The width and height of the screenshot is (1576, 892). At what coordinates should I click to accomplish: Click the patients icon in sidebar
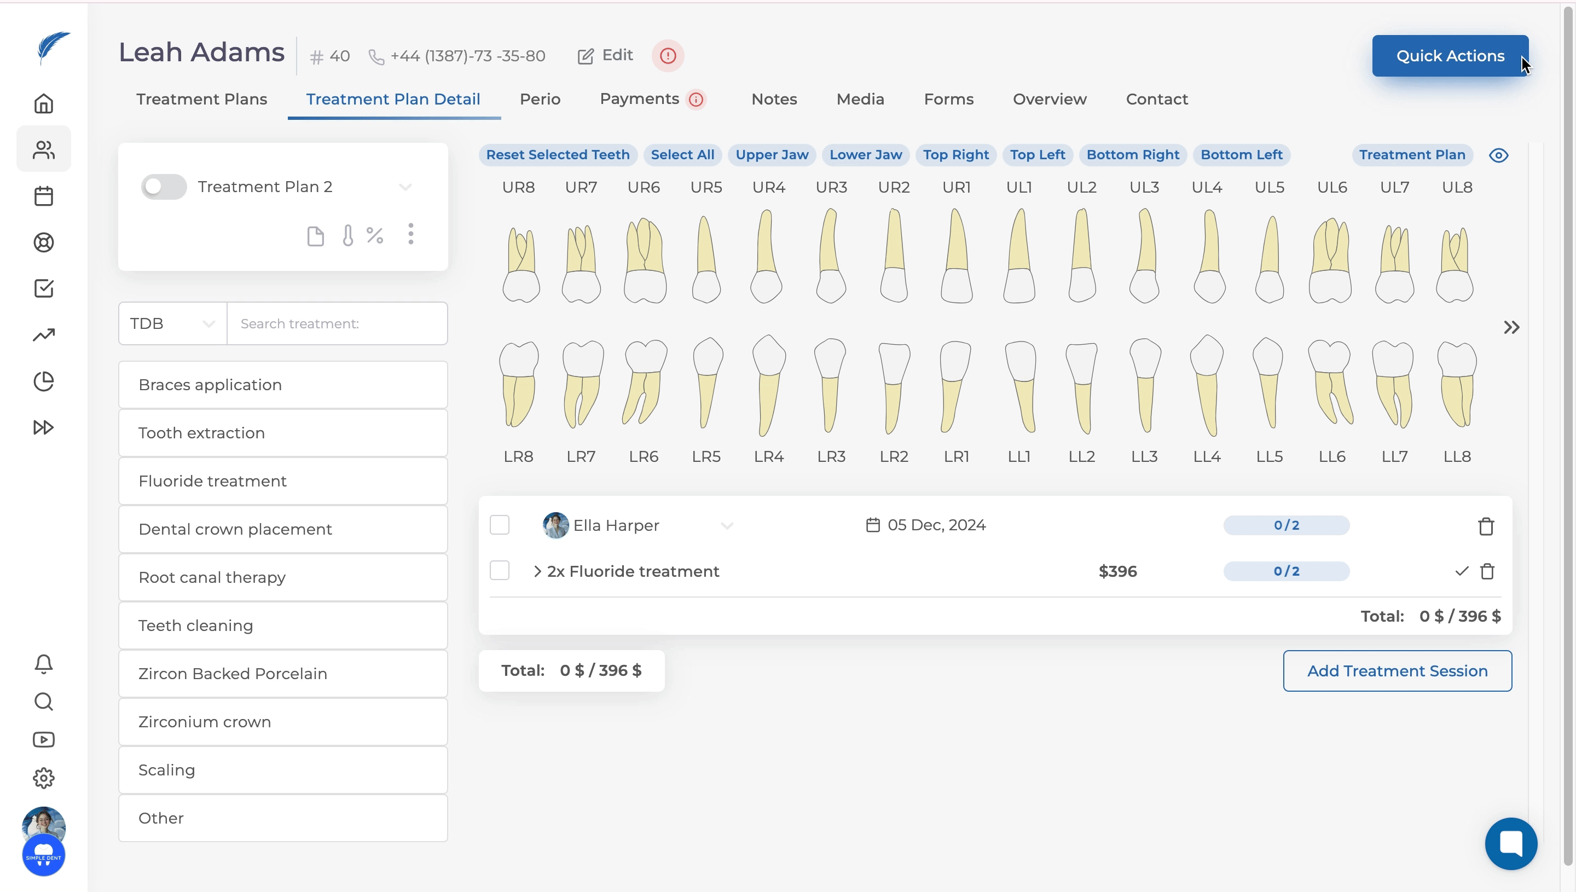pyautogui.click(x=43, y=149)
